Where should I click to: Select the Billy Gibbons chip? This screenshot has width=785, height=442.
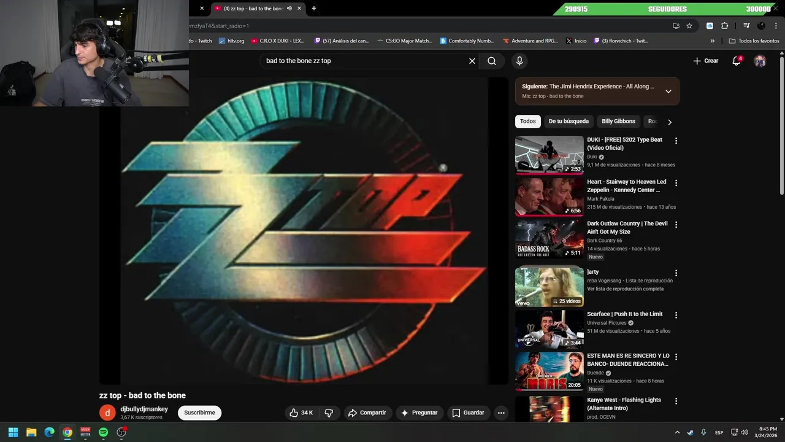pos(618,122)
